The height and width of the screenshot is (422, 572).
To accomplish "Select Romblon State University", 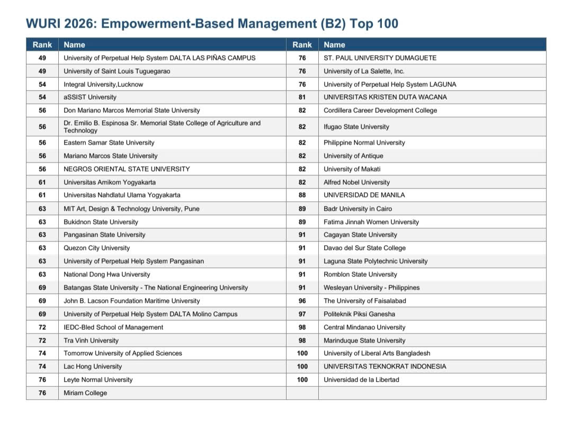I will pos(361,274).
